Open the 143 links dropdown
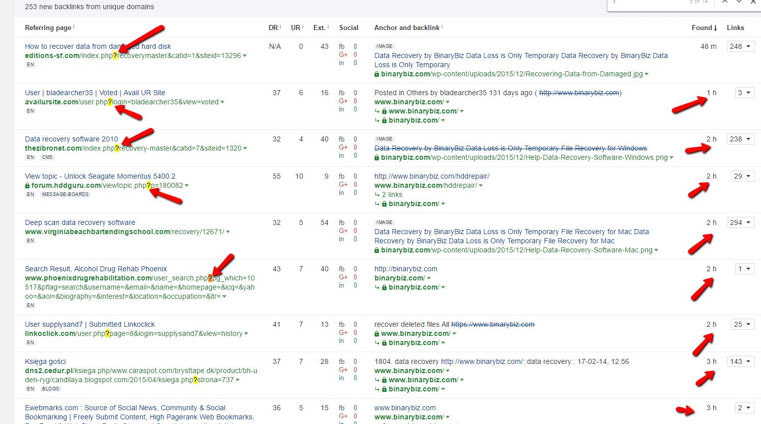This screenshot has width=761, height=424. [740, 361]
